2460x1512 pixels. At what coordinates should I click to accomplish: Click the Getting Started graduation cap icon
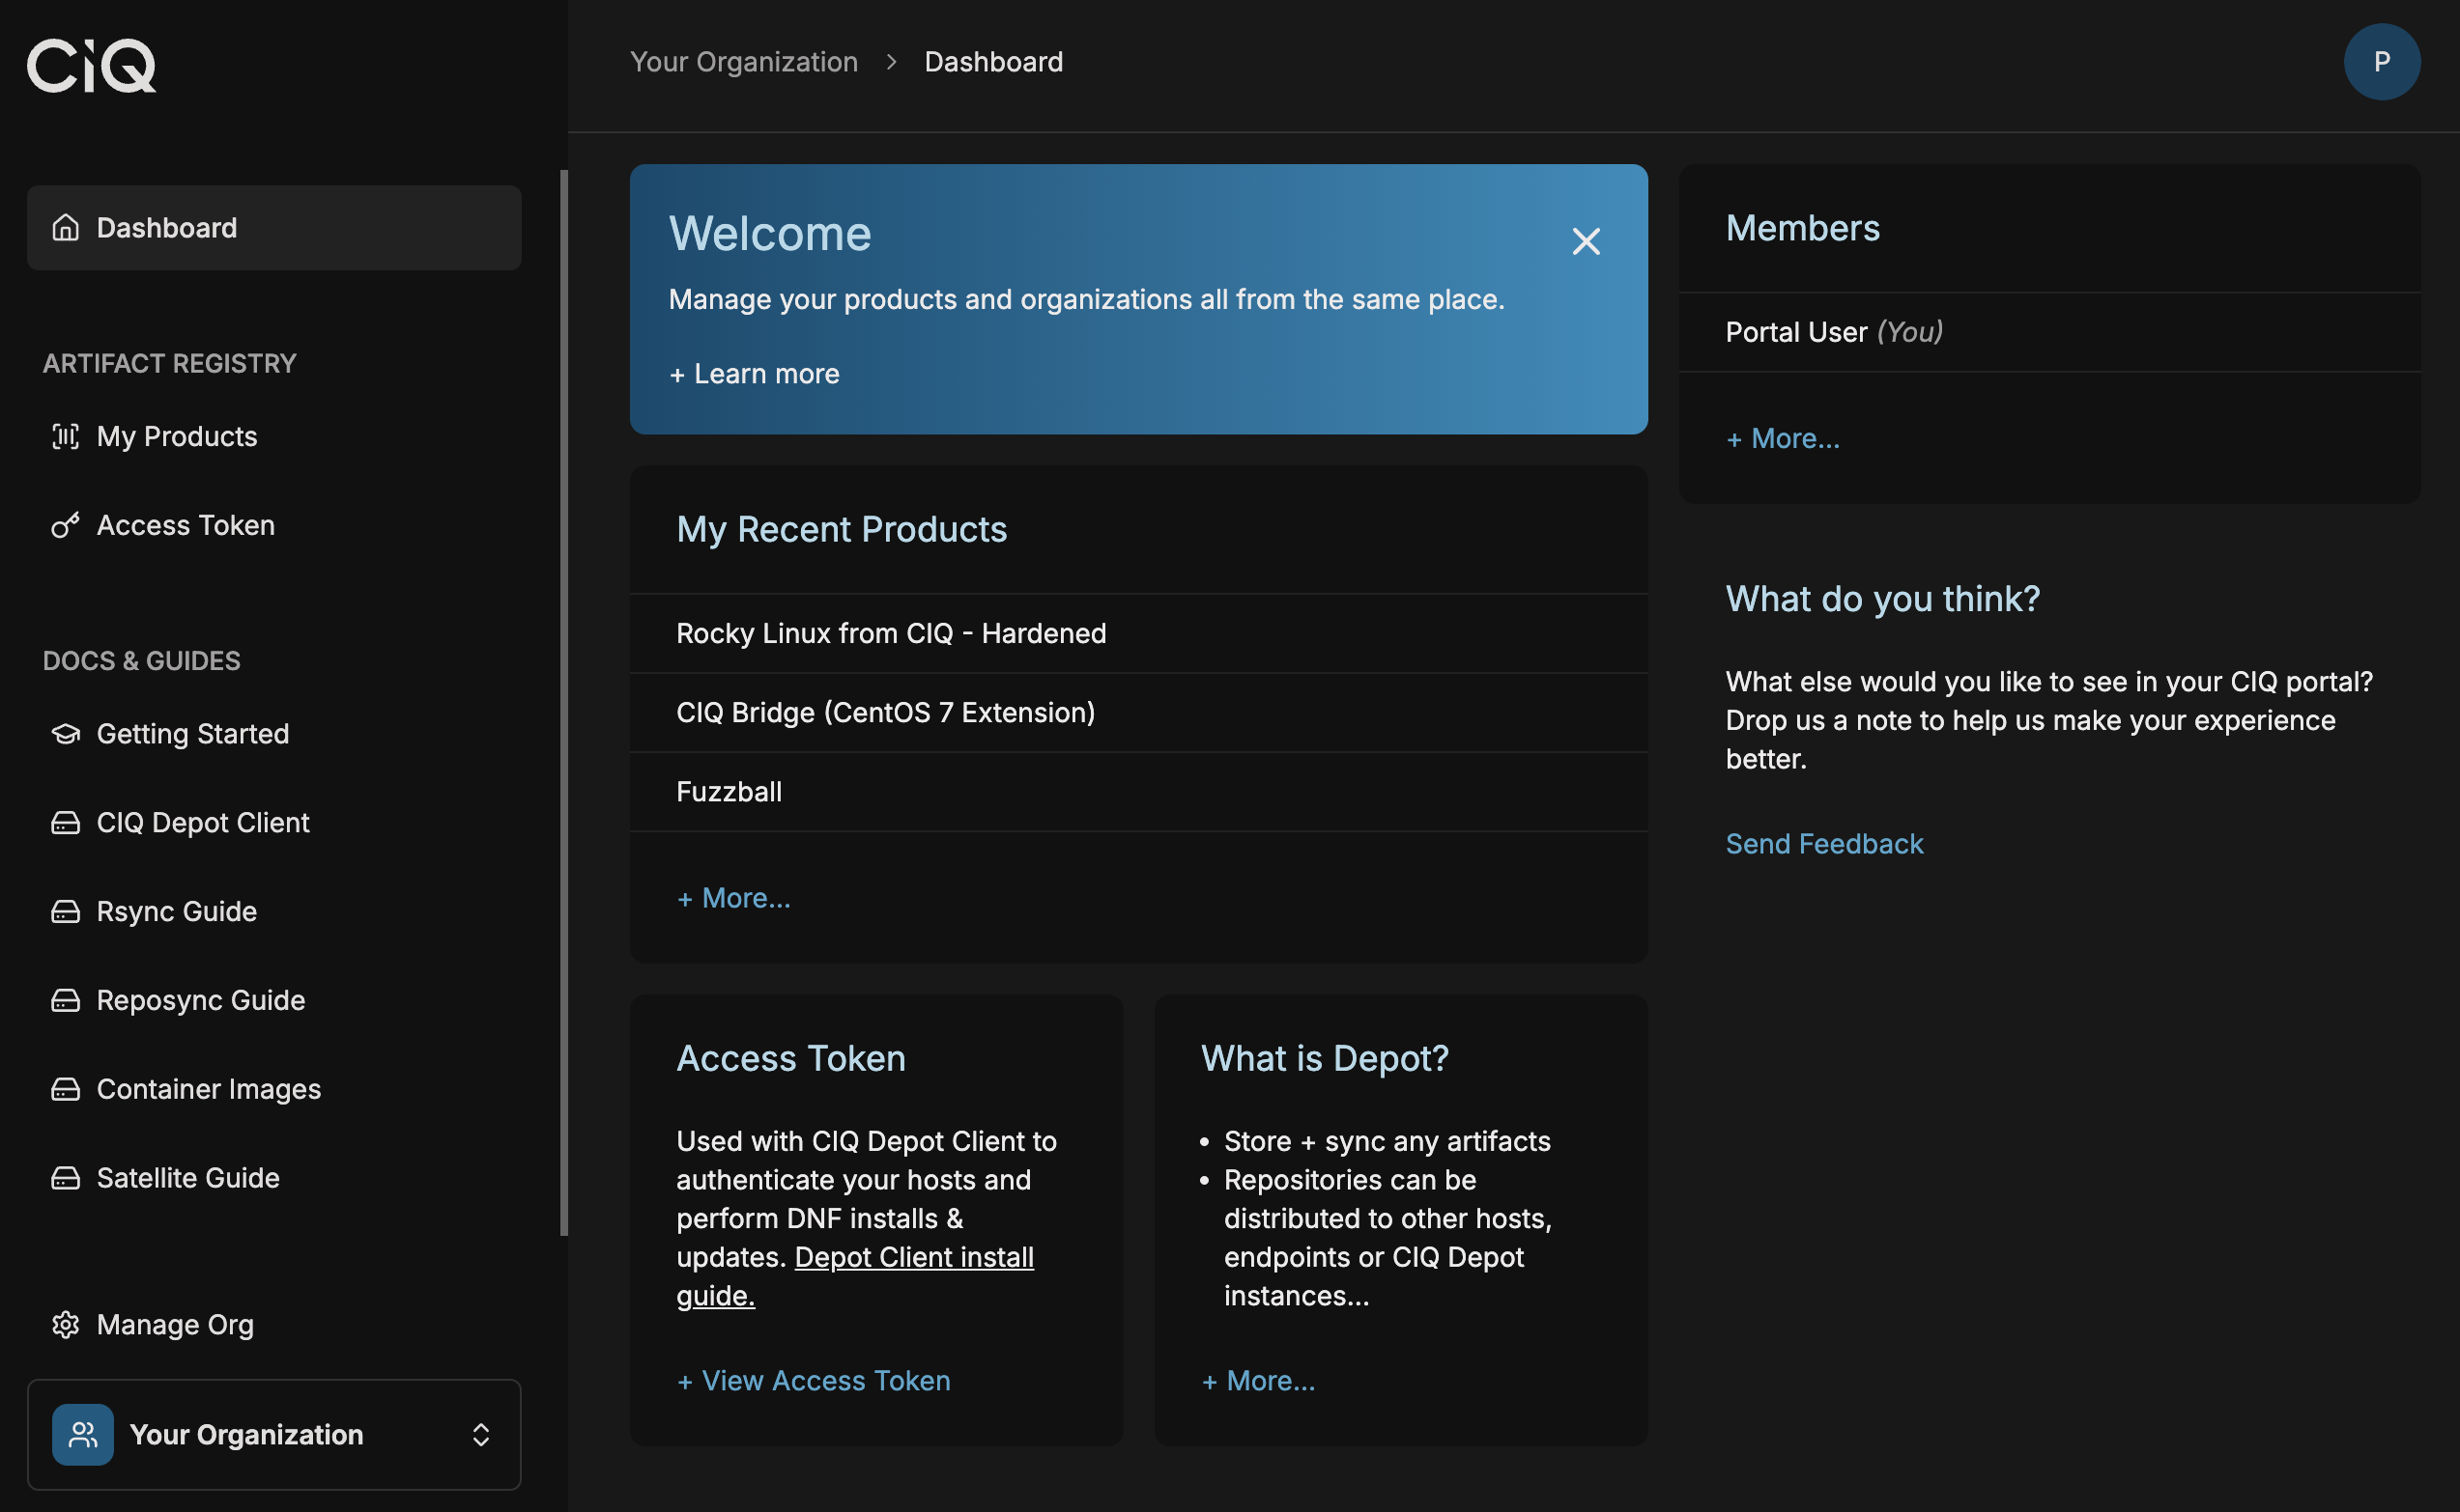pos(65,734)
